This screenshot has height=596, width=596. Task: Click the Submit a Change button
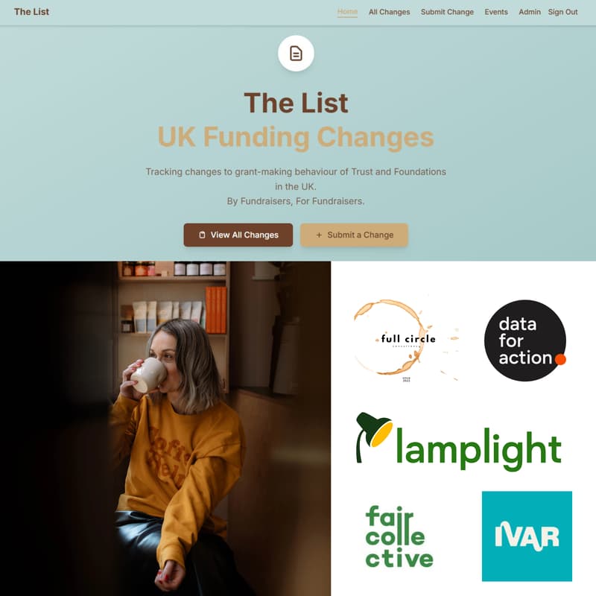354,235
